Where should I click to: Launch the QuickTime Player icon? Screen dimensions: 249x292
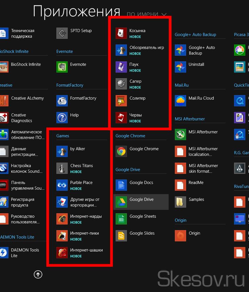pyautogui.click(x=240, y=101)
